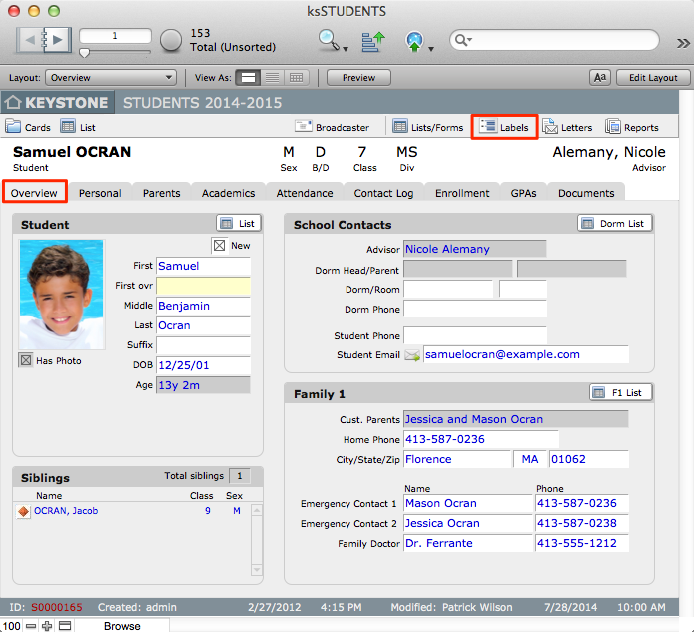Click the Dorm List button

(x=614, y=224)
